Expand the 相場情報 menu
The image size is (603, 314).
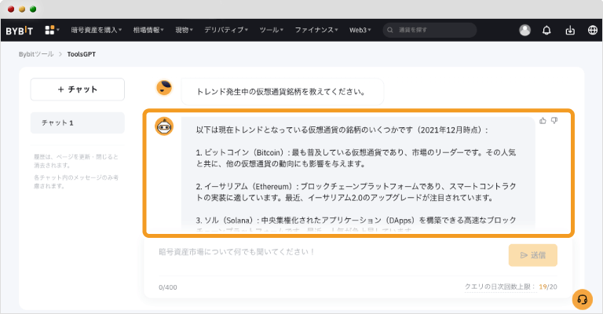pyautogui.click(x=148, y=30)
